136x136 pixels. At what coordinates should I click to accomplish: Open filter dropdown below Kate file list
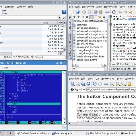click(x=106, y=69)
